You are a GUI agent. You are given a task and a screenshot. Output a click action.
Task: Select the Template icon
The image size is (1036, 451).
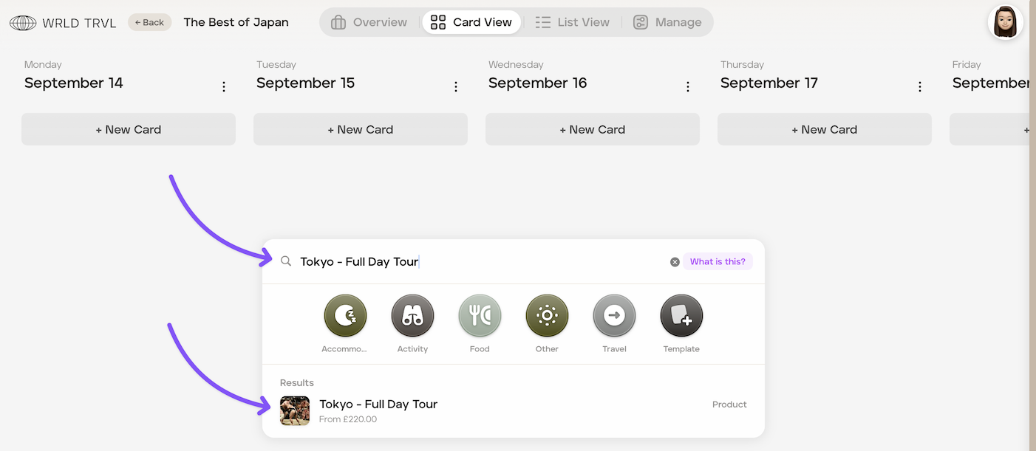tap(681, 316)
